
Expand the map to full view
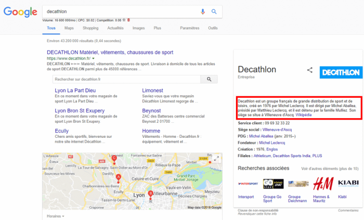(x=216, y=159)
